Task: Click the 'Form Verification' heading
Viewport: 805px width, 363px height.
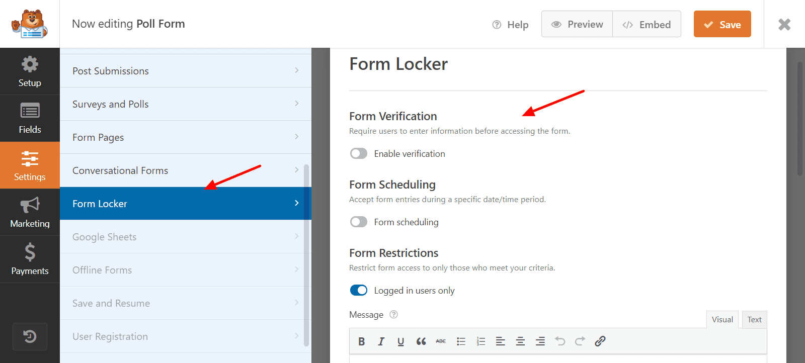Action: 393,116
